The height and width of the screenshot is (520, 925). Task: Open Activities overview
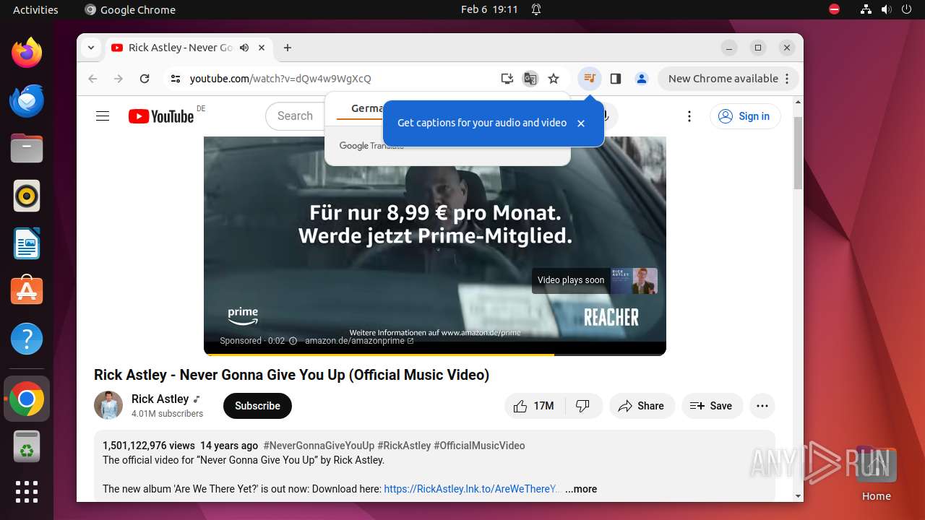click(35, 9)
